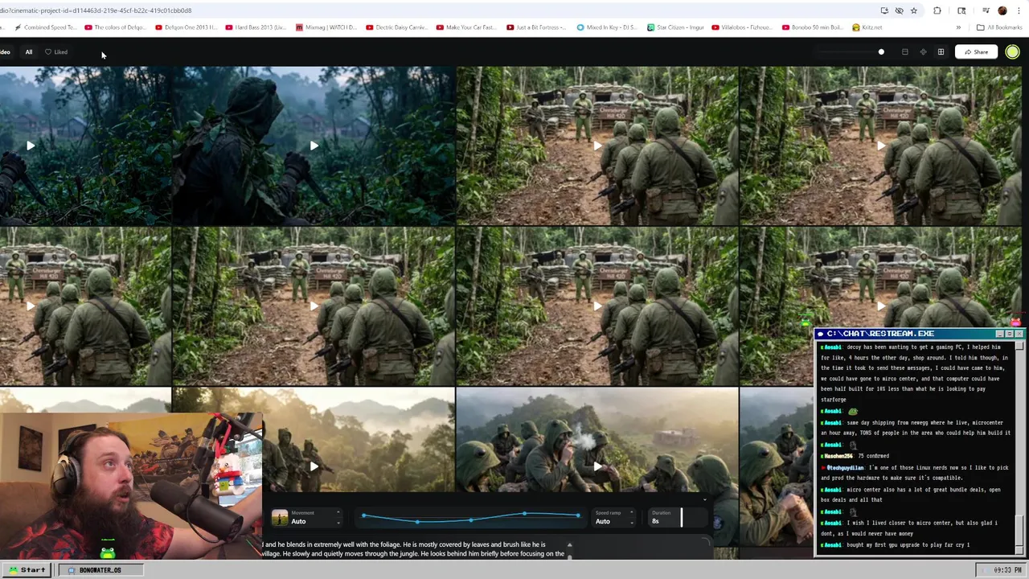Expand the bookmarks overflow chevron
The height and width of the screenshot is (579, 1029).
tap(957, 27)
